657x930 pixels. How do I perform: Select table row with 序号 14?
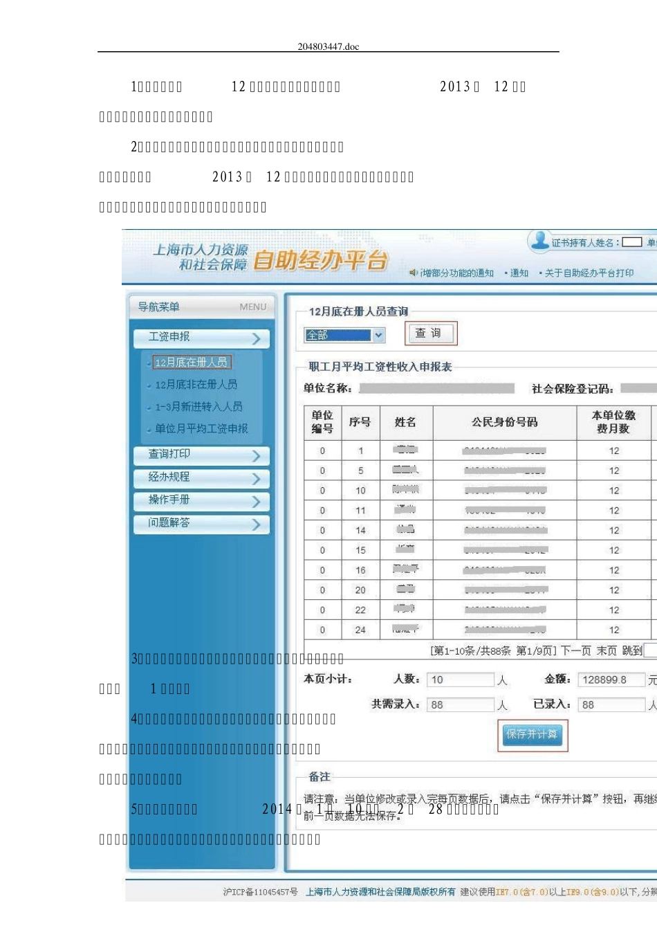tap(480, 530)
